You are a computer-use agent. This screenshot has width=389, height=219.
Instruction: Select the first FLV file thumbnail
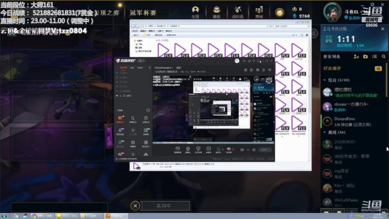[165, 50]
